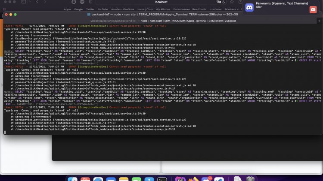Open Finder from the Dock
323x181 pixels.
[x=72, y=179]
